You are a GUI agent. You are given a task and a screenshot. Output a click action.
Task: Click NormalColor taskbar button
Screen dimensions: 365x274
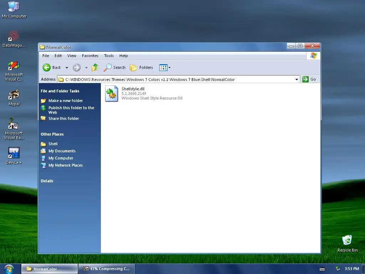[50, 269]
